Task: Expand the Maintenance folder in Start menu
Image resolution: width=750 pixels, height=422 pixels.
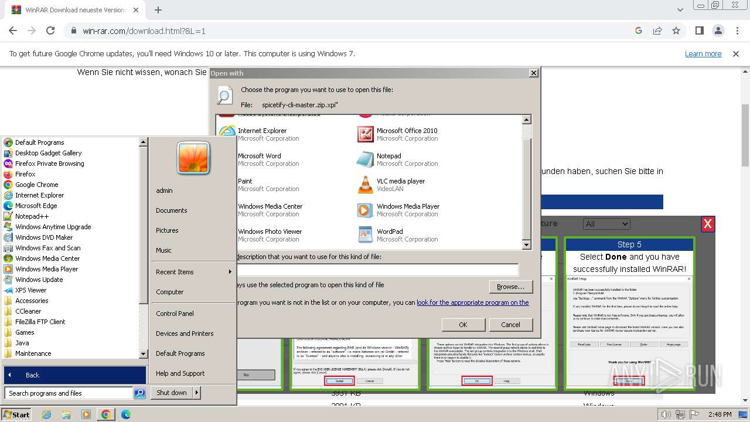Action: [x=33, y=353]
